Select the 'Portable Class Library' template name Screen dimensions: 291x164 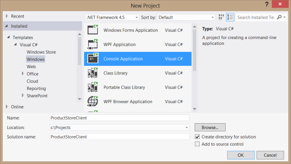pos(124,87)
